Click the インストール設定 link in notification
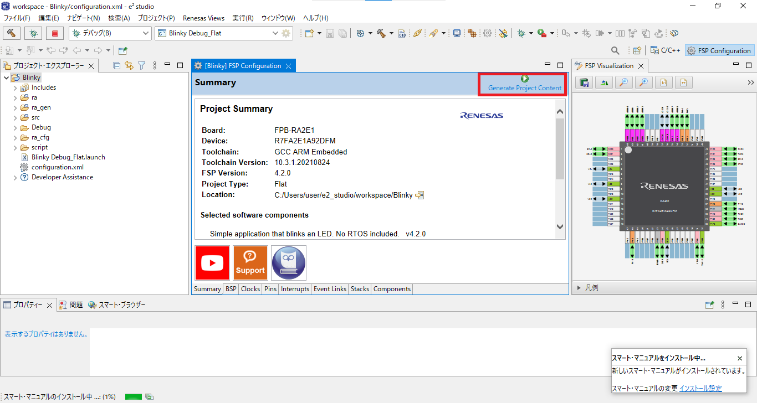The width and height of the screenshot is (757, 403). (x=700, y=388)
